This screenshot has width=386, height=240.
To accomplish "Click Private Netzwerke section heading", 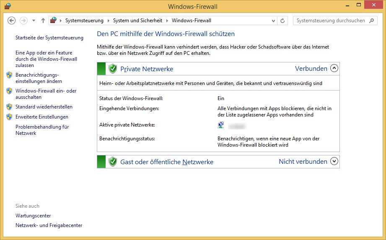I will 147,69.
